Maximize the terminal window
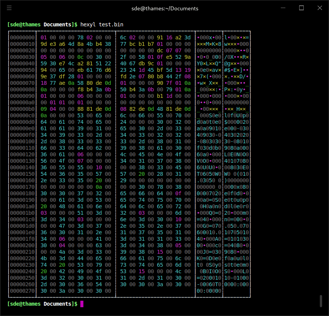The height and width of the screenshot is (316, 329). [301, 8]
